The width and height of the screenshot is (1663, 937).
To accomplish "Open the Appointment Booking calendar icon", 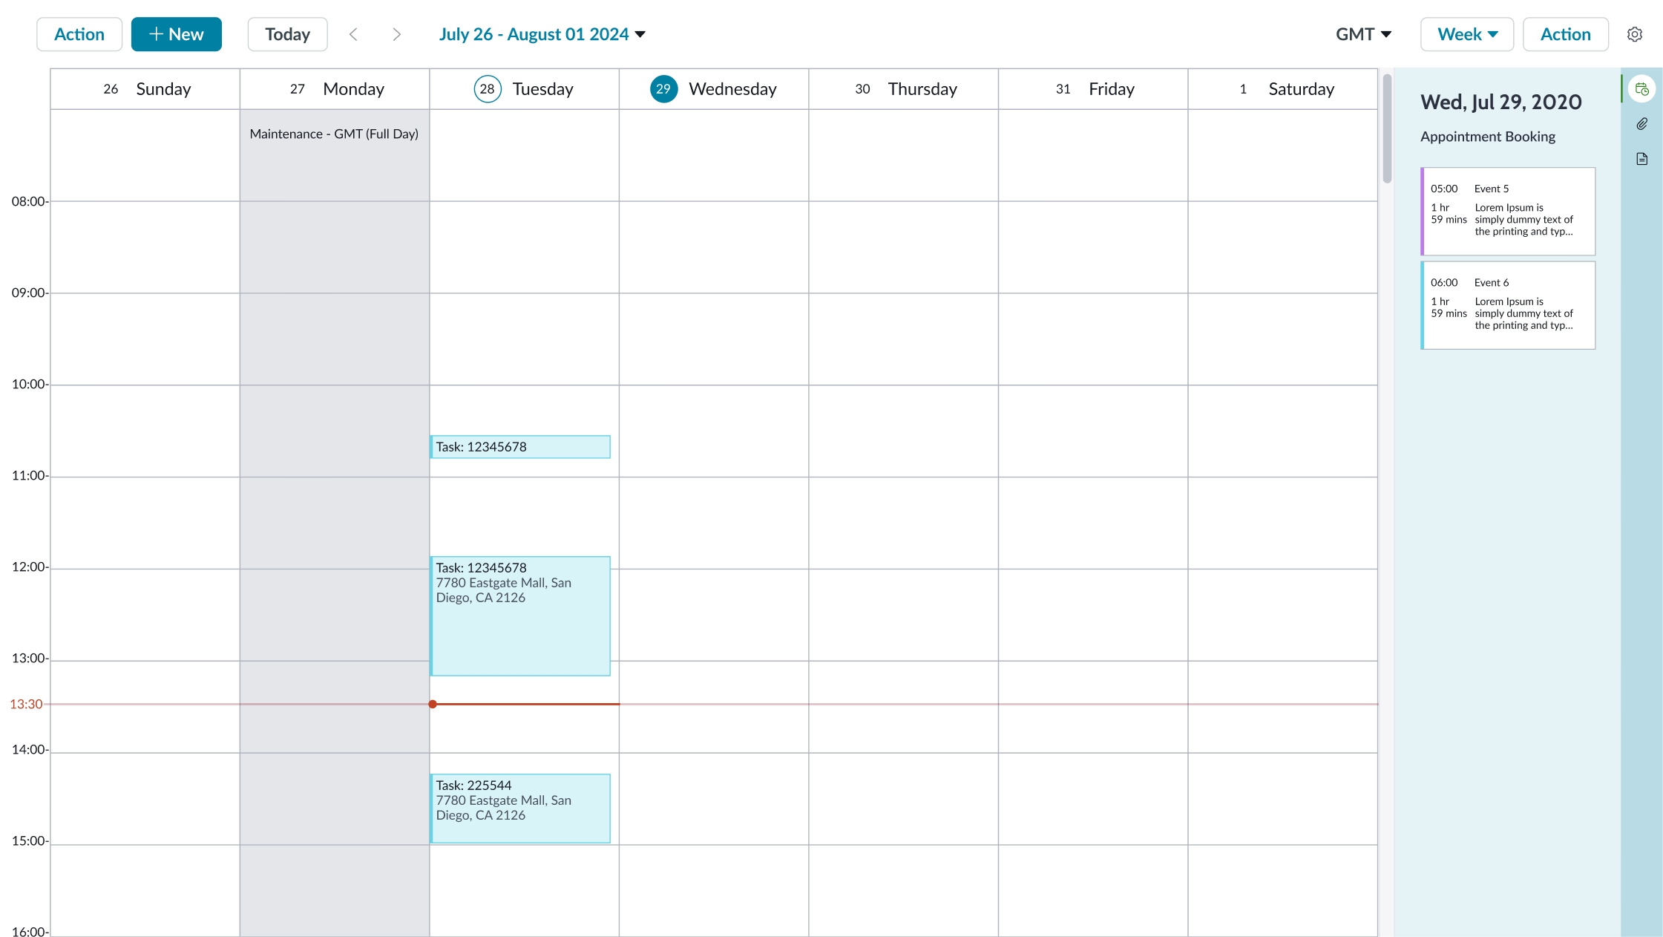I will (1642, 88).
